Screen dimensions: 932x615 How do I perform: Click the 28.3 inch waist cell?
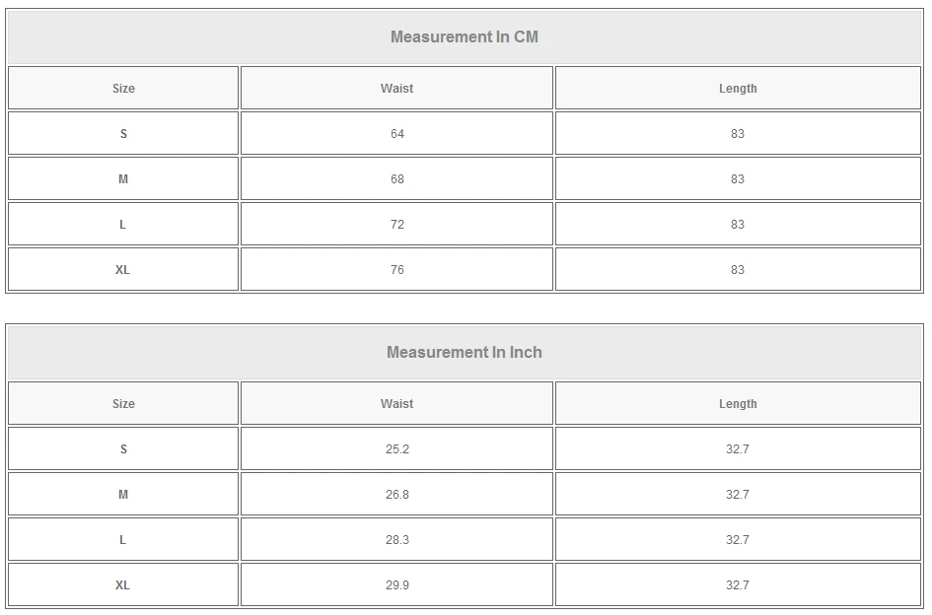point(396,540)
